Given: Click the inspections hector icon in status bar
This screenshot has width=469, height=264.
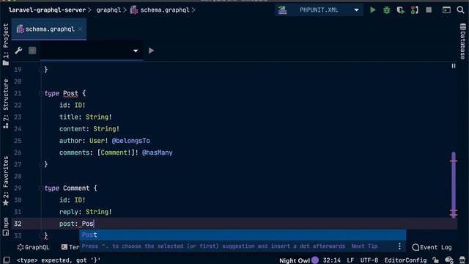Looking at the screenshot, I should click(449, 260).
